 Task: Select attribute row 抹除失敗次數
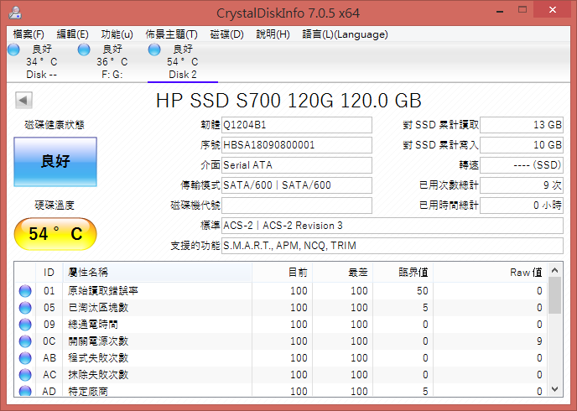click(x=281, y=375)
